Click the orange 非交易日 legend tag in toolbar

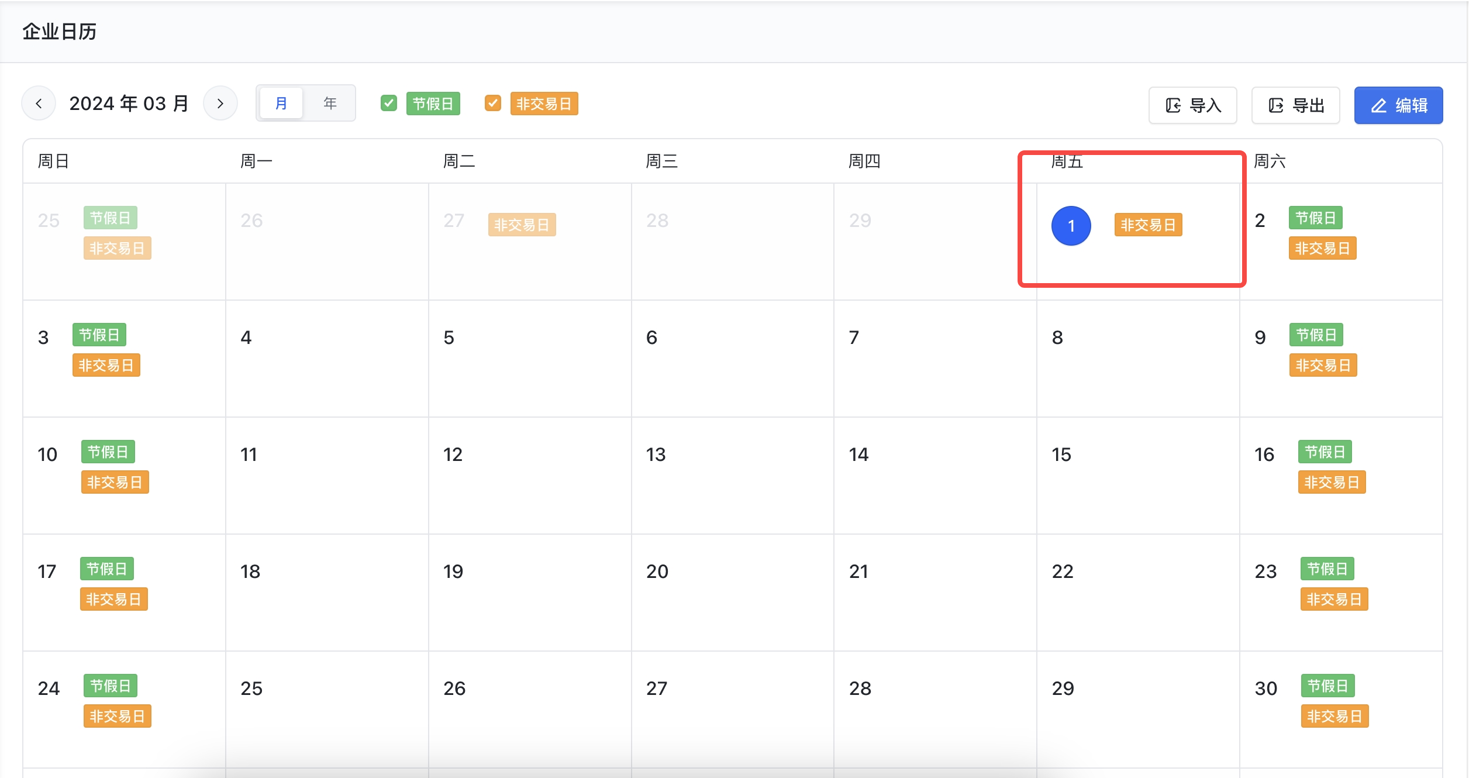(x=544, y=104)
